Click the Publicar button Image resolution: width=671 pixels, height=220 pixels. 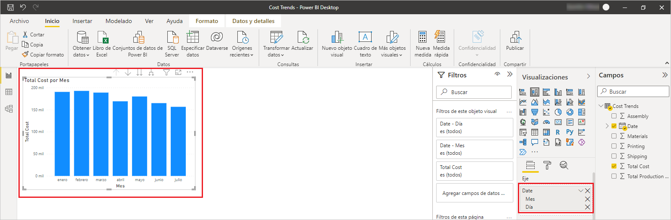515,41
